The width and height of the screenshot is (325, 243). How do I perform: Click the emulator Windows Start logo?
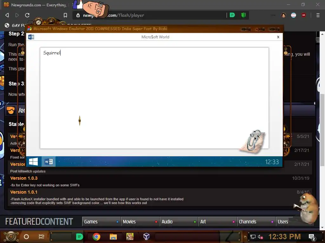(33, 162)
